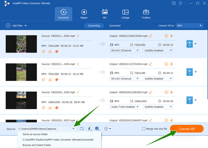The height and width of the screenshot is (148, 208).
Task: Open MP4 format icon for third video
Action: coord(190,100)
